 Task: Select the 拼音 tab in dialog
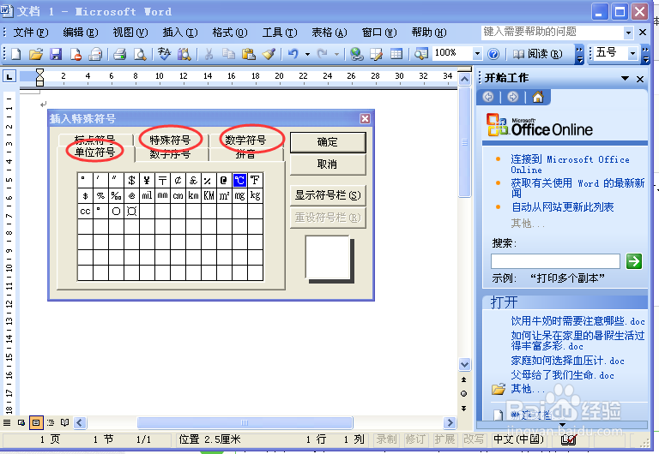[x=245, y=154]
